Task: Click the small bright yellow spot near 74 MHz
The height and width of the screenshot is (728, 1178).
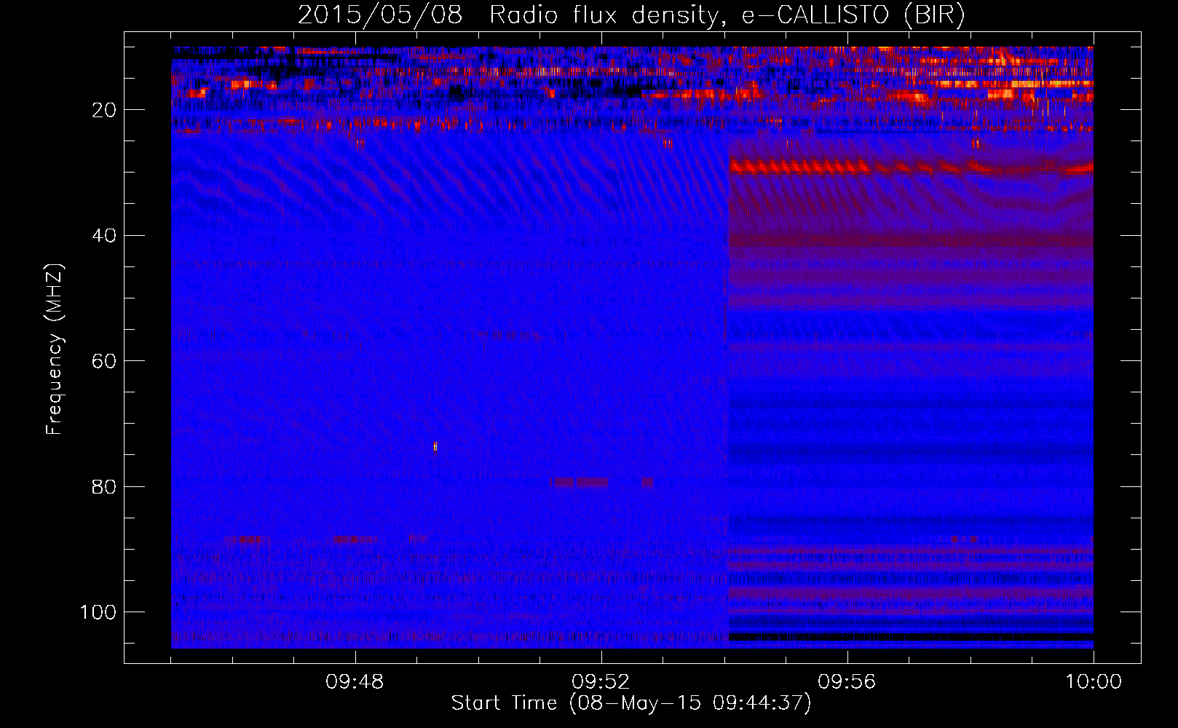Action: coord(435,446)
